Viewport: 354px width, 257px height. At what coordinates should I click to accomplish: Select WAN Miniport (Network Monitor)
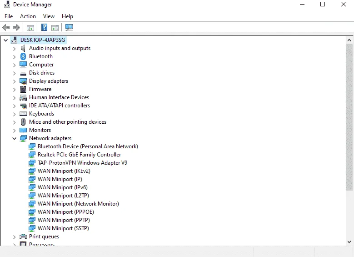click(78, 204)
